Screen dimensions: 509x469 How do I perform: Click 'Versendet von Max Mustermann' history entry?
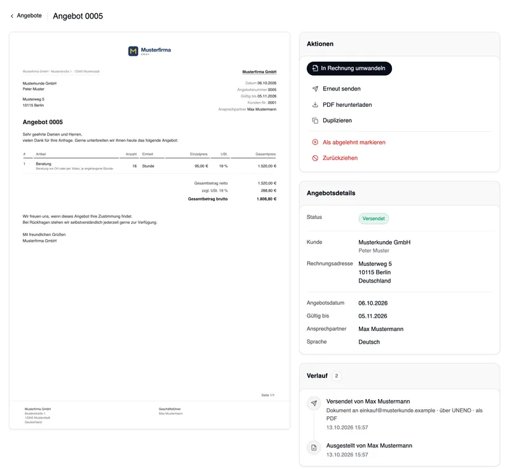tap(368, 402)
